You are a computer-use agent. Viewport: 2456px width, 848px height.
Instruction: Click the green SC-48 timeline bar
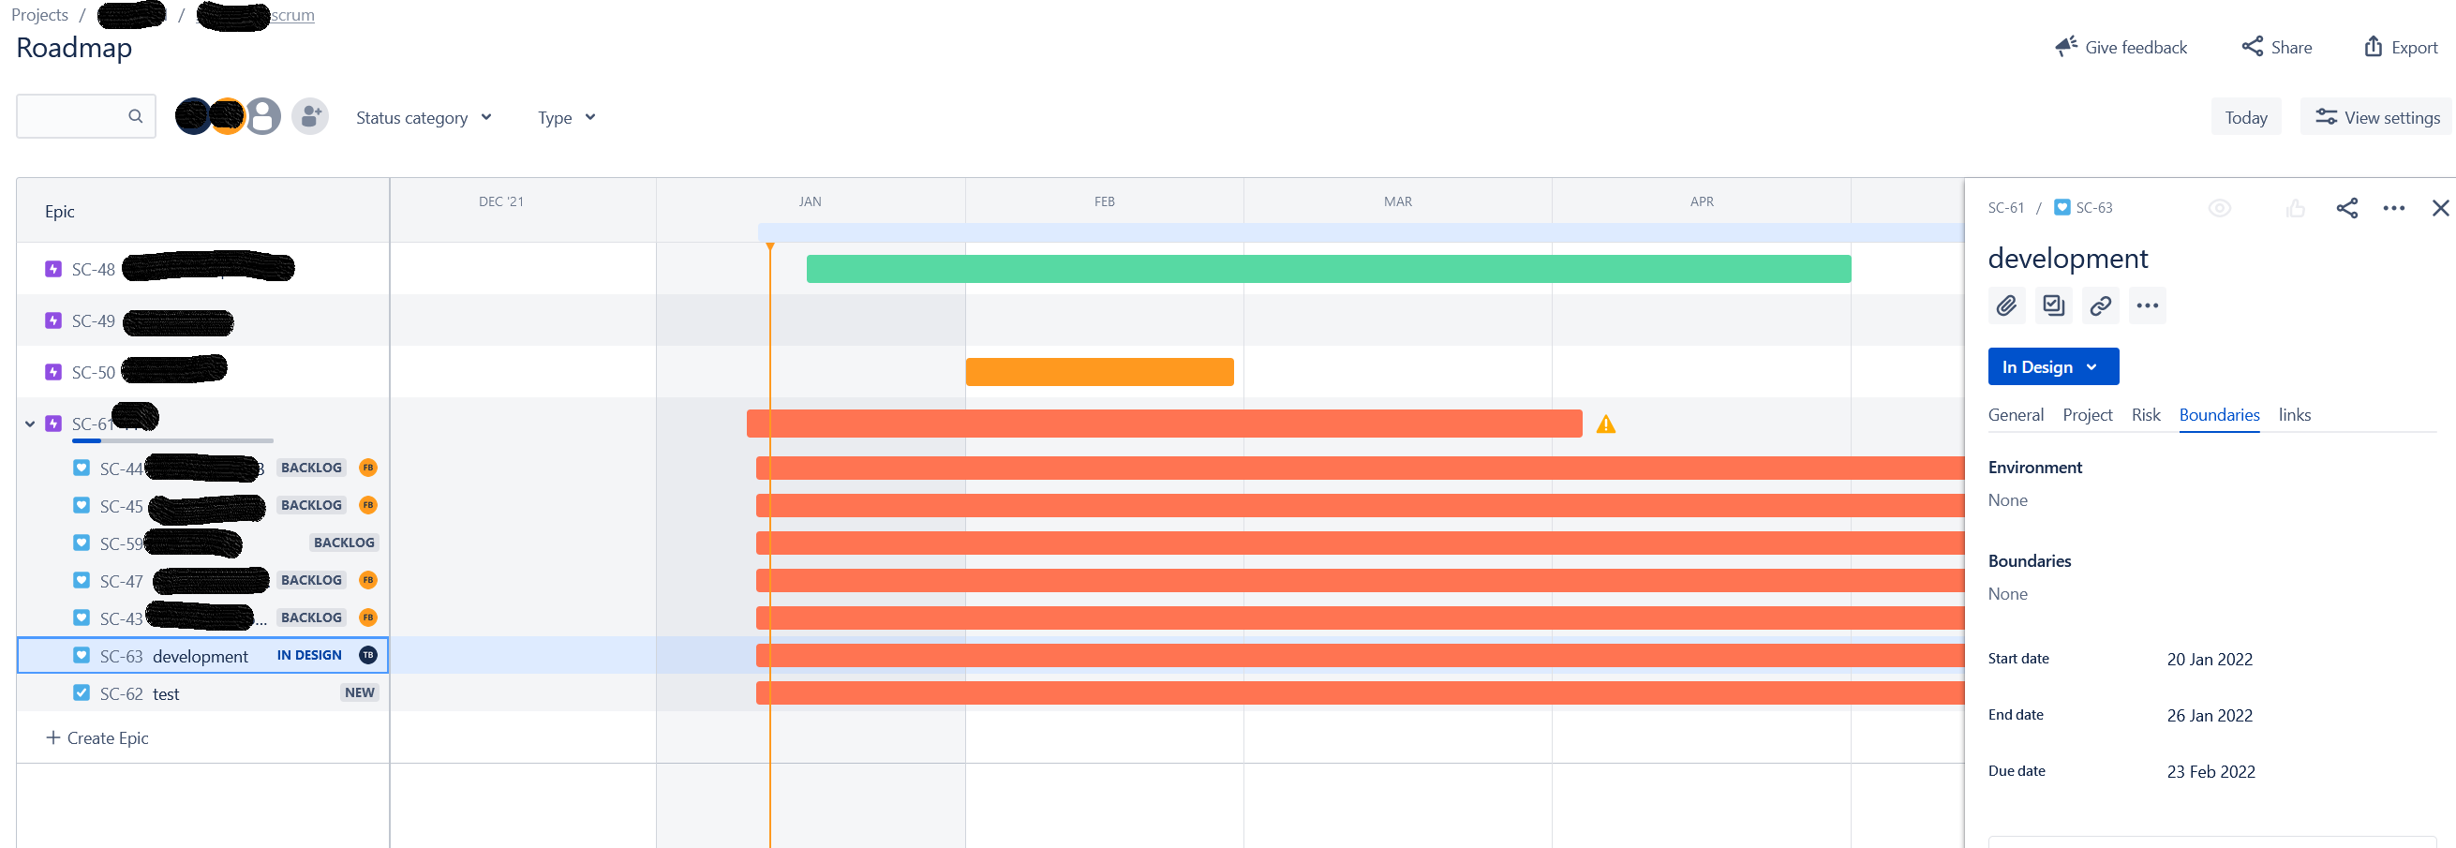[x=1328, y=269]
